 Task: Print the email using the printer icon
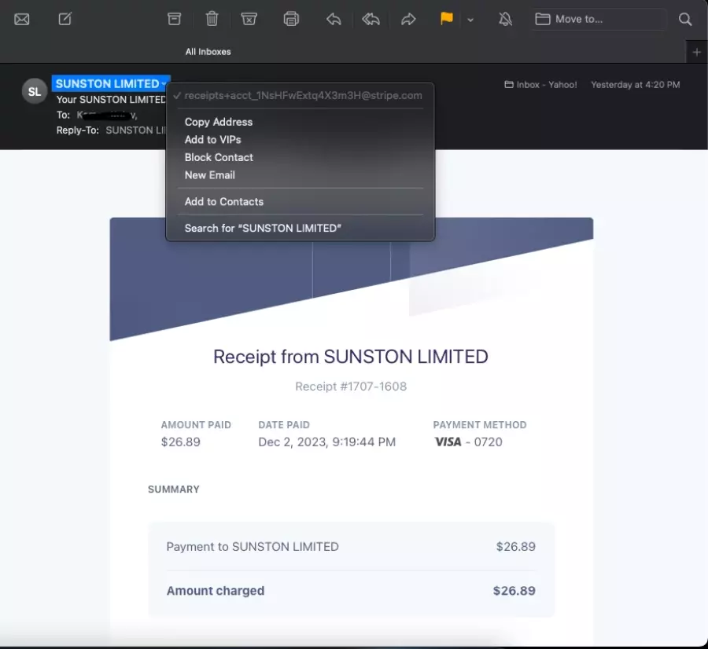coord(291,19)
